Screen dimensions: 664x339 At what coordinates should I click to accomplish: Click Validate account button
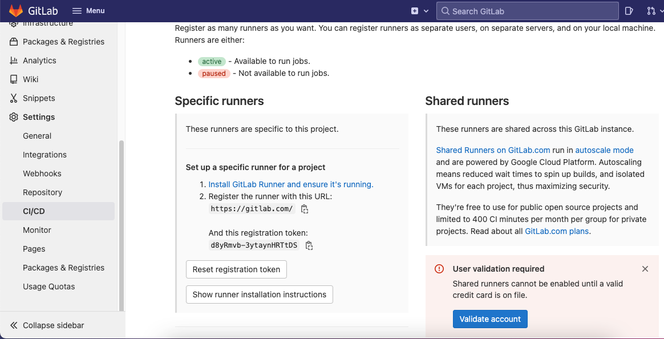click(490, 319)
